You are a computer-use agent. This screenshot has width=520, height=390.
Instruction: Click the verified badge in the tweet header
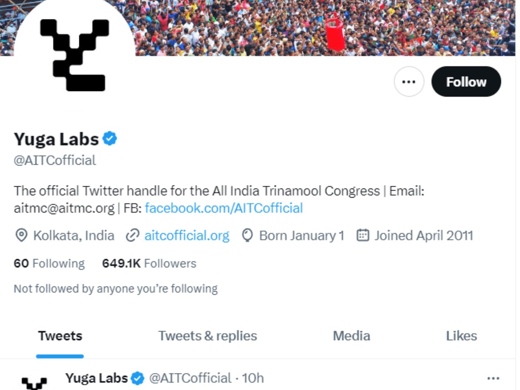138,378
